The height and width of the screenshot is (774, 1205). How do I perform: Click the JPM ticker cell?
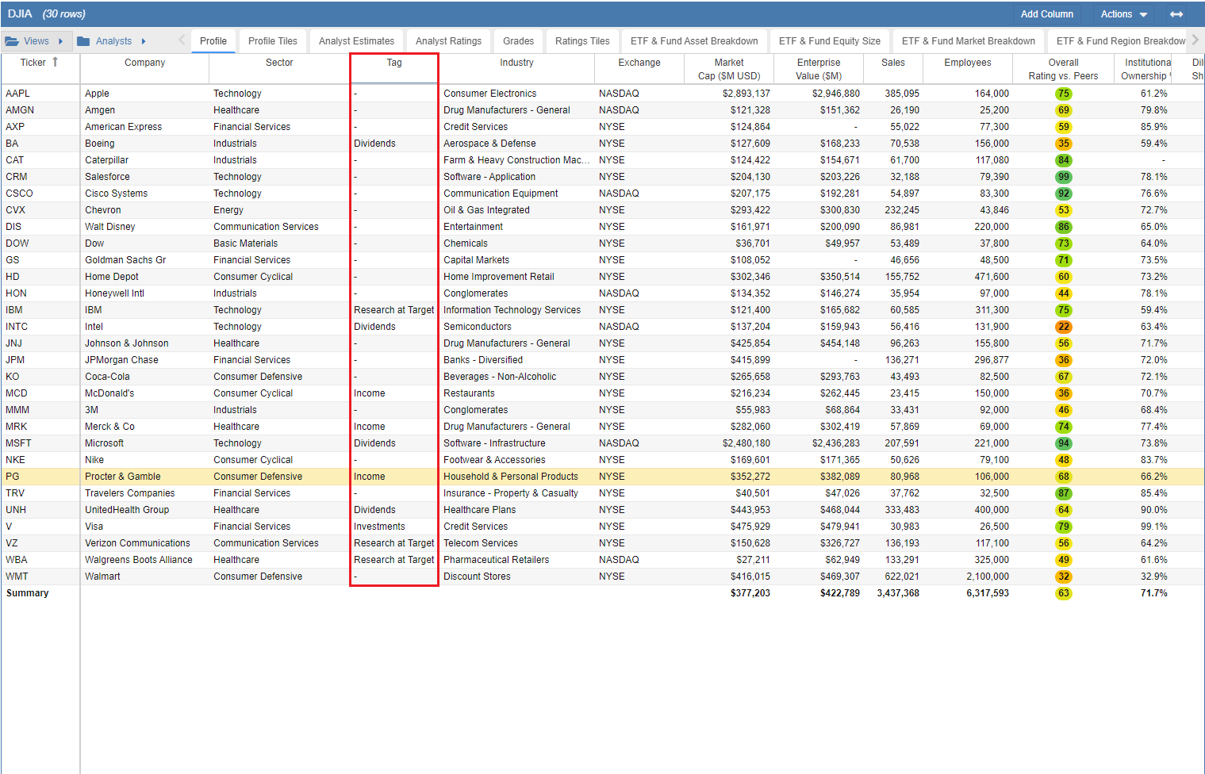click(x=40, y=360)
